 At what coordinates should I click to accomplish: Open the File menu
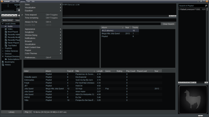(13, 1)
